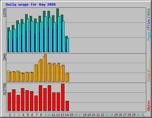Screen dimensions: 152x118
Task: Click day 7 on the x-axis
Action: point(37,115)
